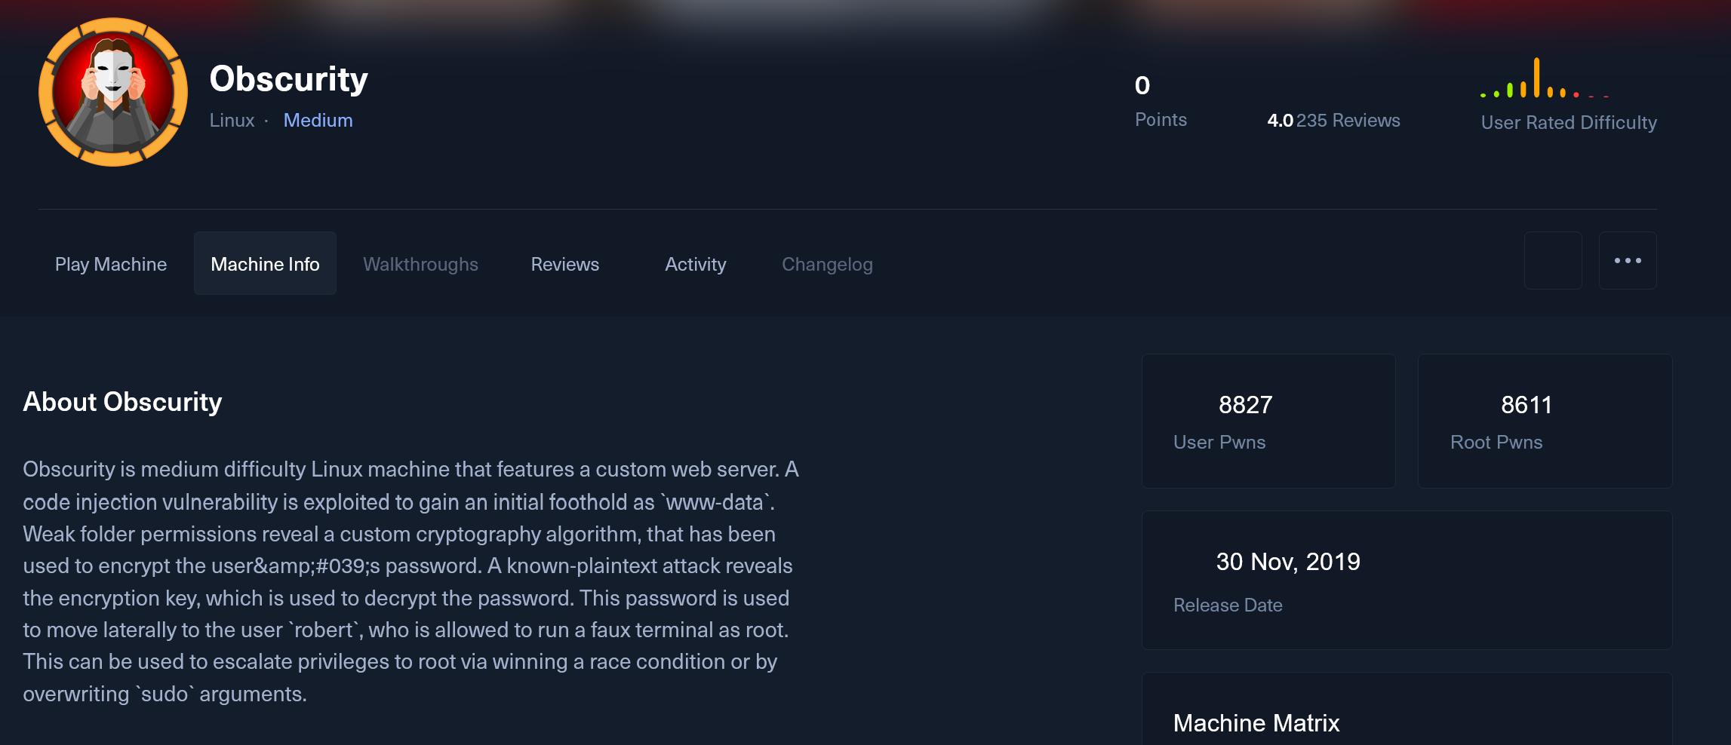This screenshot has width=1731, height=745.
Task: Click the 0 Points indicator
Action: 1161,101
